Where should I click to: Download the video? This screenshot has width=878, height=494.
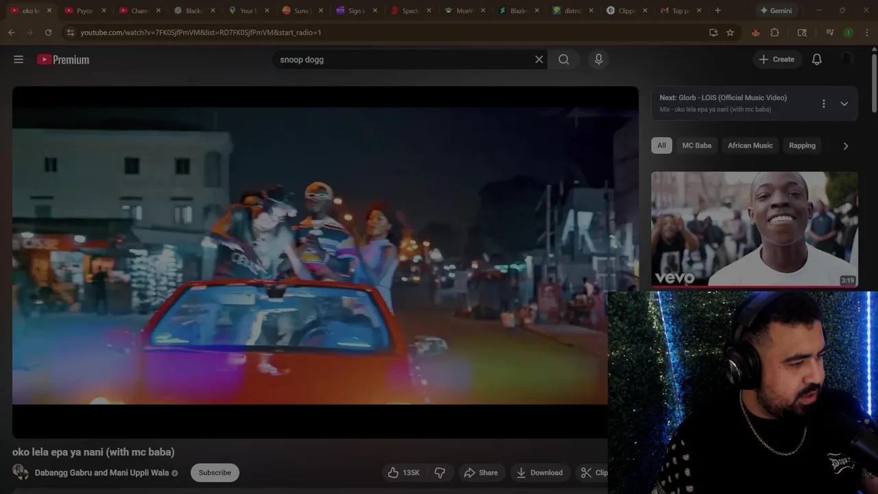[x=540, y=473]
